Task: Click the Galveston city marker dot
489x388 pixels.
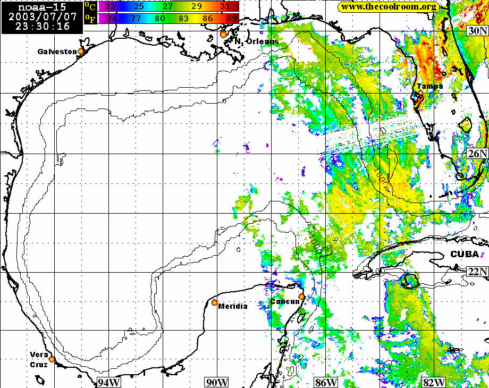Action: [x=81, y=51]
